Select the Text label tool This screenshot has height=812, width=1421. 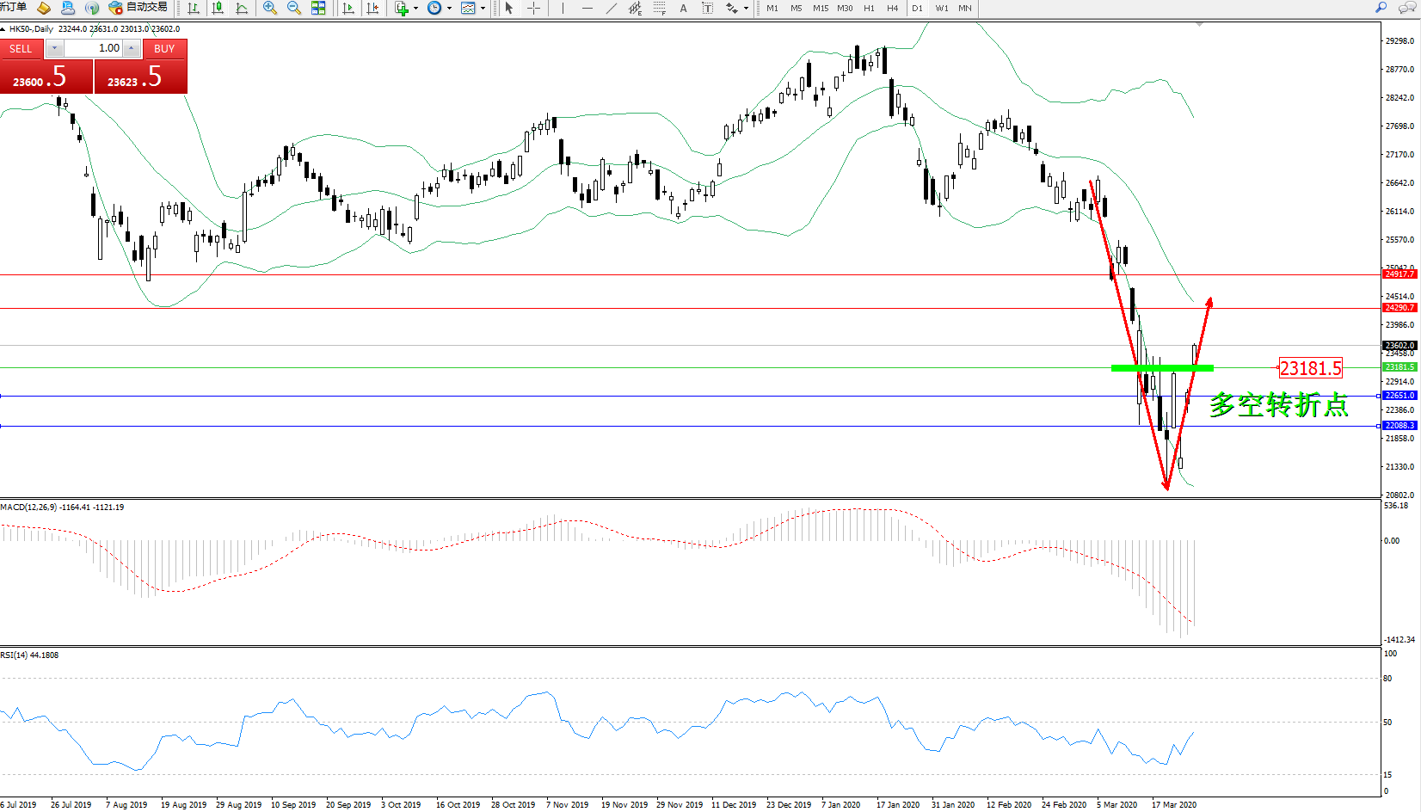click(707, 8)
